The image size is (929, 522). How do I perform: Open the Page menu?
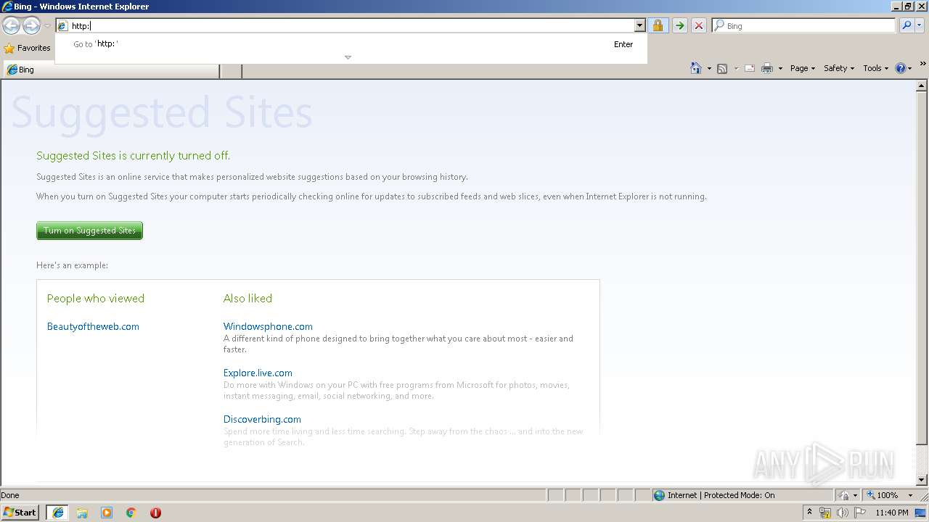point(803,68)
